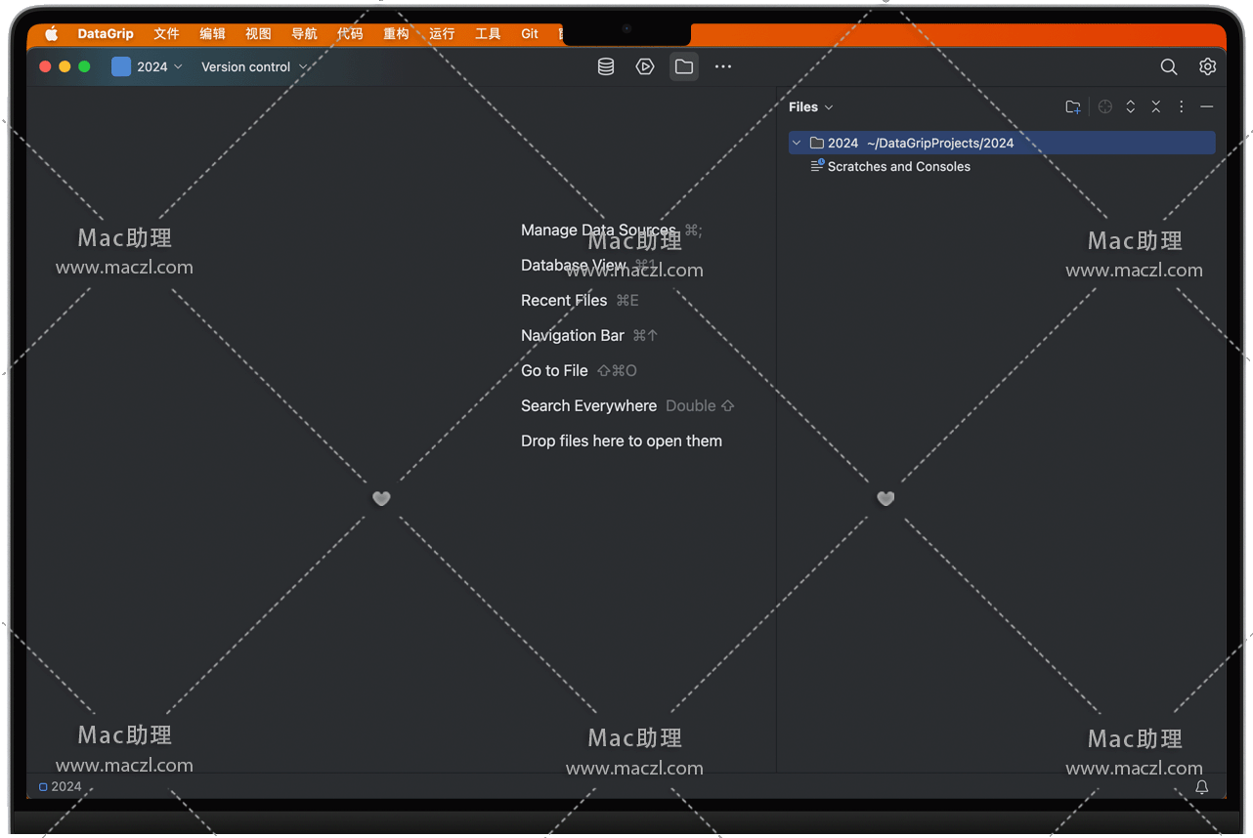This screenshot has width=1253, height=838.
Task: Toggle the Files folder tool window icon
Action: coord(684,66)
